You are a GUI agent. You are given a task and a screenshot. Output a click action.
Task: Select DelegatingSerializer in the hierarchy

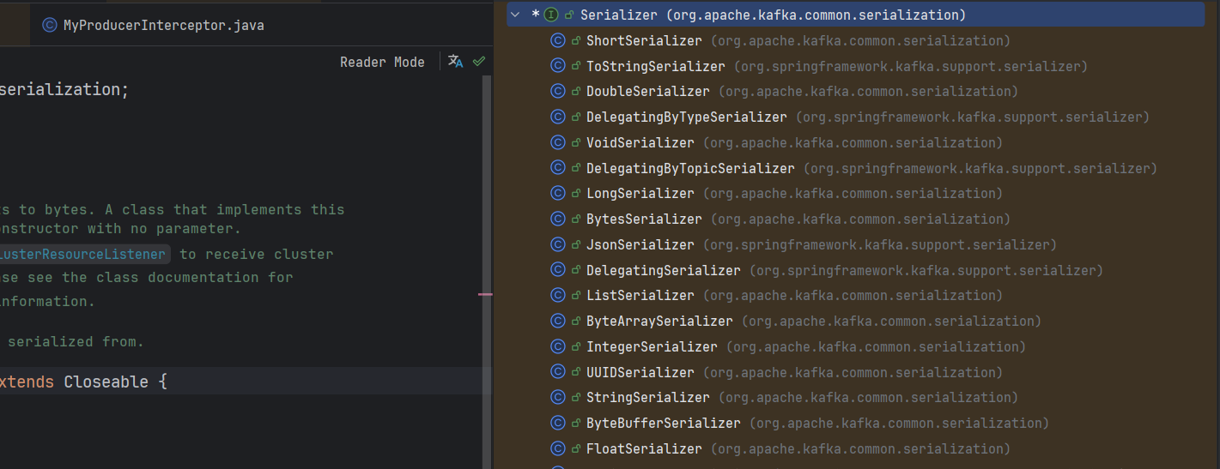(664, 270)
